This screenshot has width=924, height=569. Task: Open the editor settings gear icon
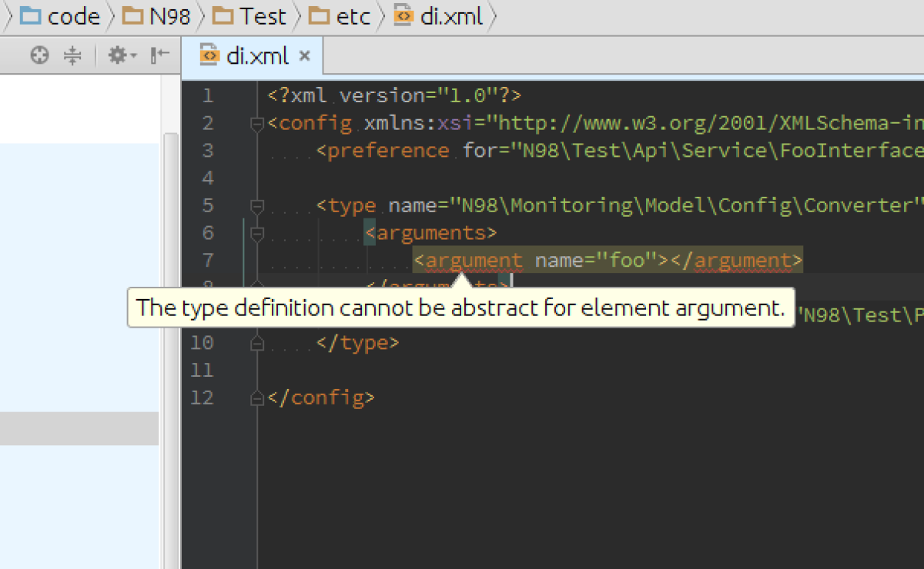[117, 55]
